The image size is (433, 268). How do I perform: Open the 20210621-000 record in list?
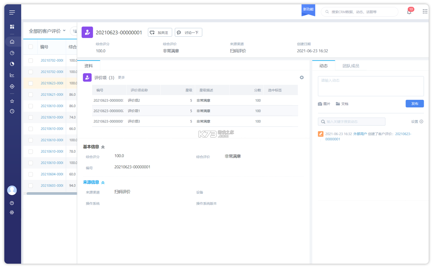click(52, 95)
